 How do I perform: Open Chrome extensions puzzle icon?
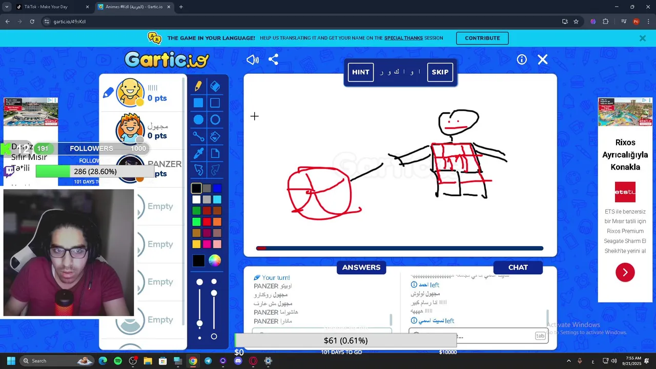[605, 22]
